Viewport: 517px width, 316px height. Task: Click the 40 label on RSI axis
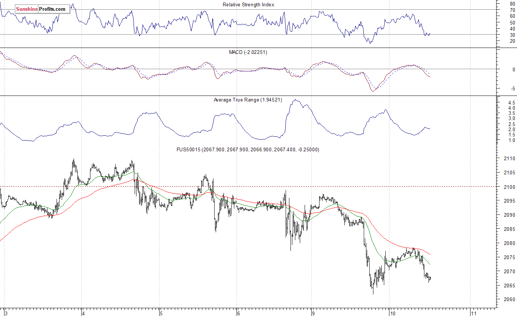coord(513,28)
